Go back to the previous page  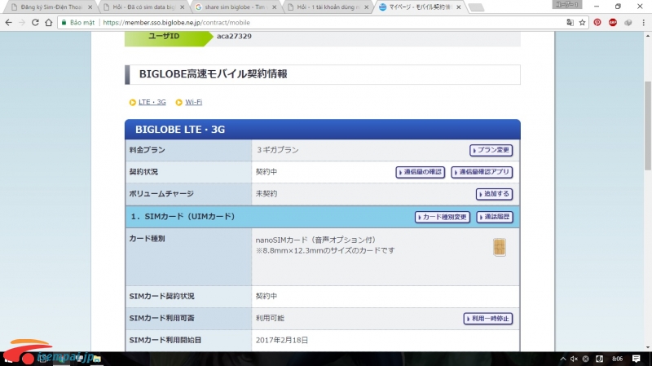coord(9,23)
